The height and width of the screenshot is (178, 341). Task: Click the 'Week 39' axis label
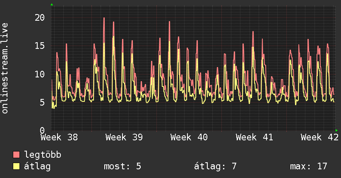point(124,137)
